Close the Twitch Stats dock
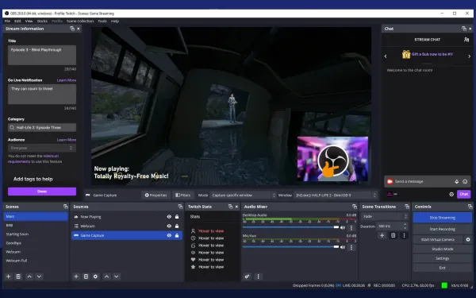This screenshot has height=298, width=476. click(236, 207)
